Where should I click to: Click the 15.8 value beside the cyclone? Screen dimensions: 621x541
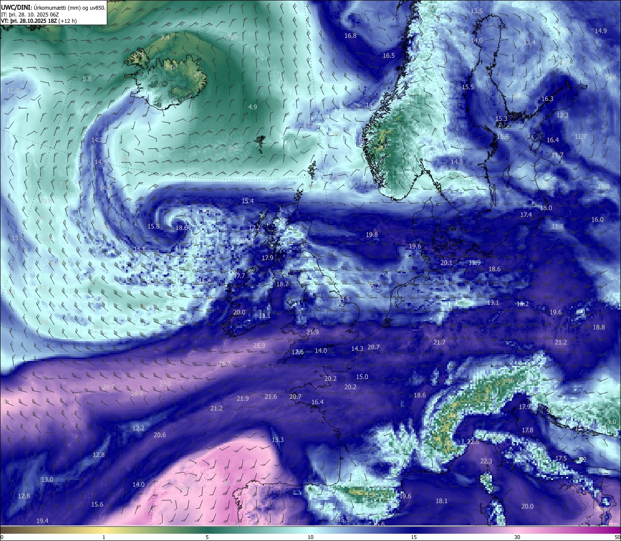[153, 227]
